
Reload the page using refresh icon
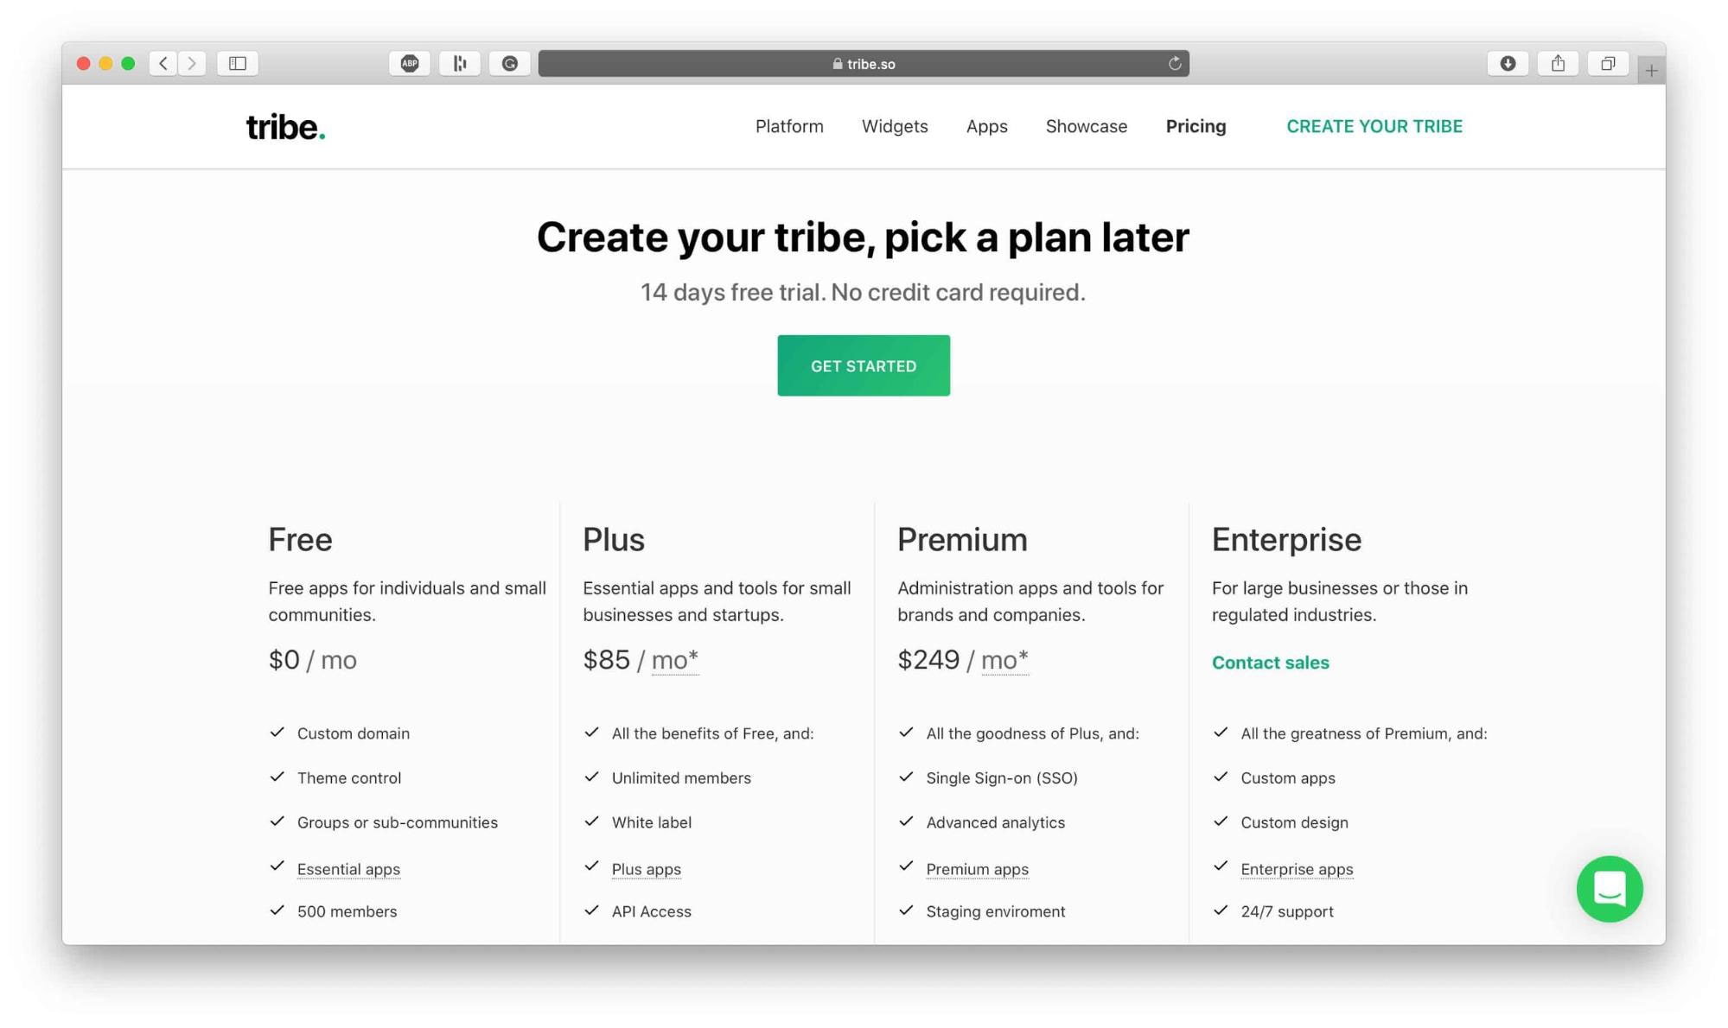[1175, 63]
